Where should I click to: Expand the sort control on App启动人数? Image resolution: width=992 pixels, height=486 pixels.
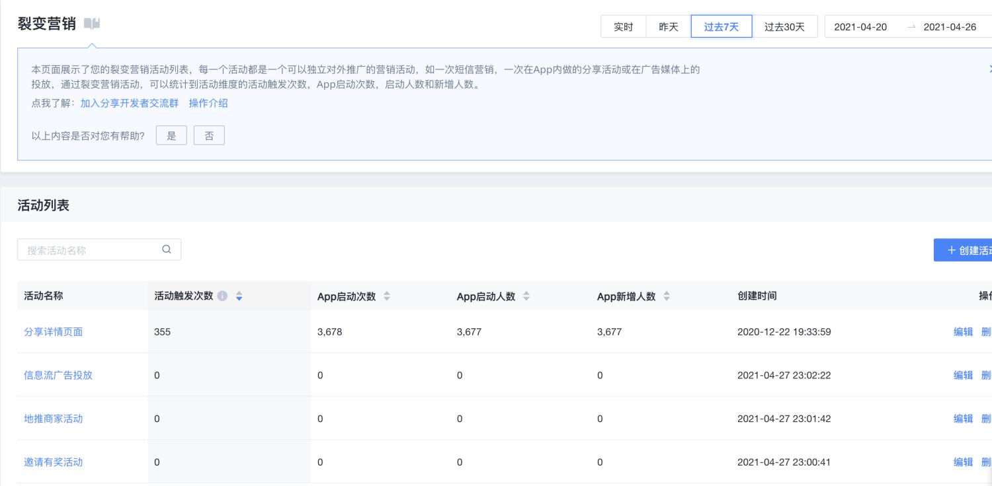pyautogui.click(x=526, y=296)
